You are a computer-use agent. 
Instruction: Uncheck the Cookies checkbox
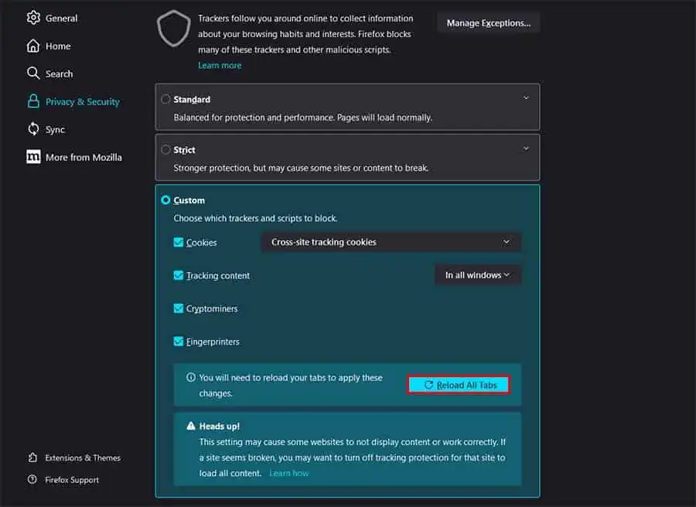pos(179,242)
